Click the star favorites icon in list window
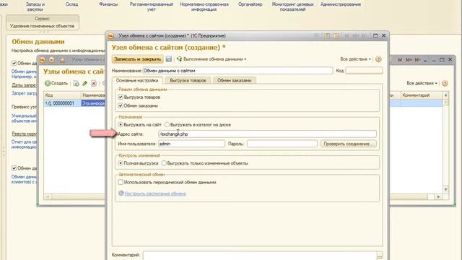462x260 pixels. click(63, 60)
